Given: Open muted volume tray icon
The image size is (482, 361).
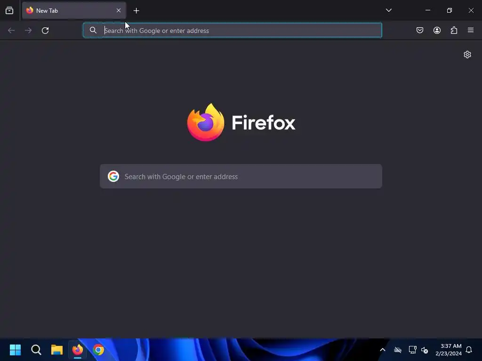Looking at the screenshot, I should click(425, 350).
